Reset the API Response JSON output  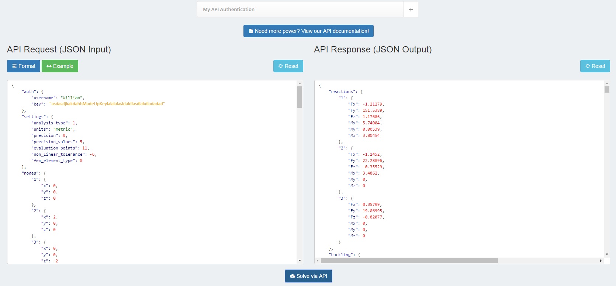pyautogui.click(x=595, y=66)
